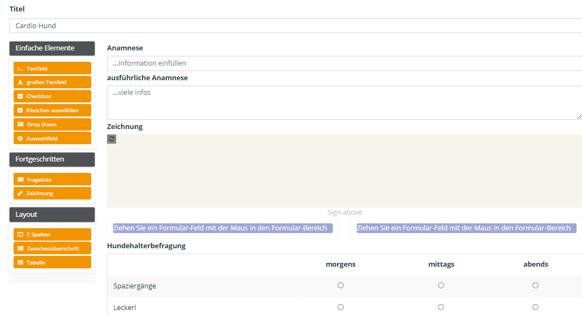Select the Auswahlfeld element button
Screen dimensions: 582x316
tap(52, 139)
